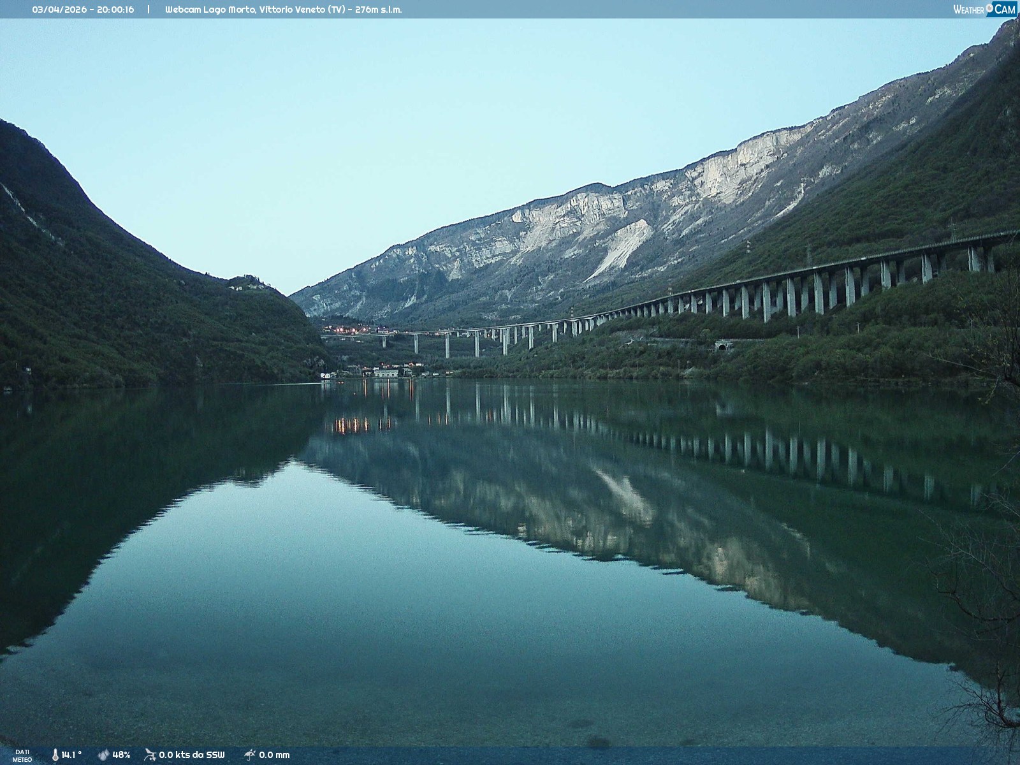
Task: Click the thermometer temperature icon
Action: (x=55, y=755)
